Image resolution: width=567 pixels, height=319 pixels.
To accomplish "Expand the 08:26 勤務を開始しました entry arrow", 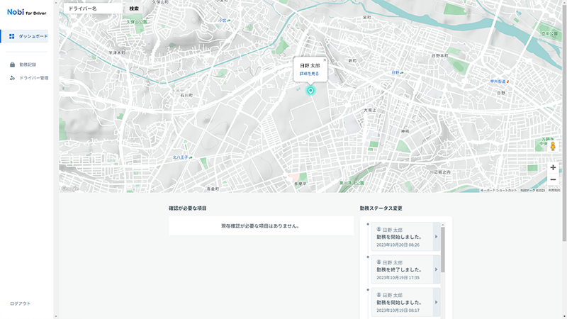I will (435, 237).
